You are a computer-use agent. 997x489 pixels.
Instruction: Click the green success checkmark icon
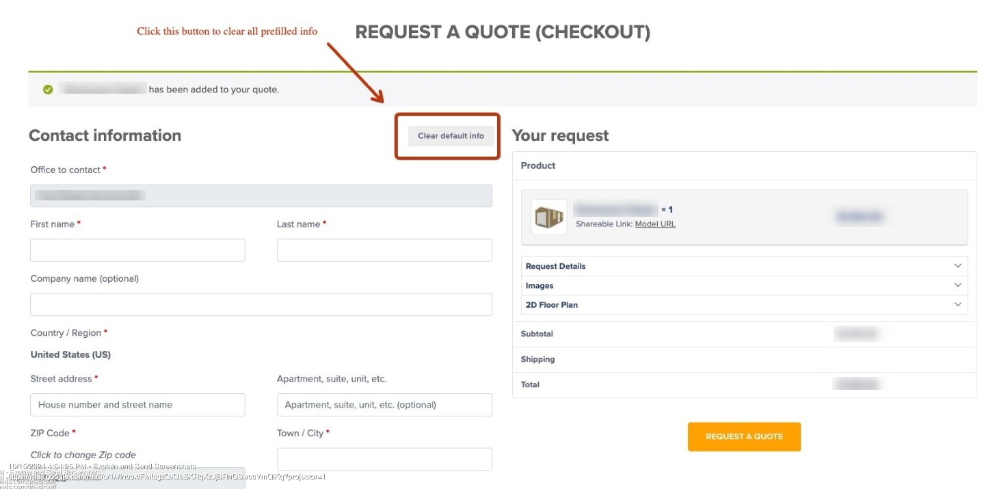tap(48, 90)
